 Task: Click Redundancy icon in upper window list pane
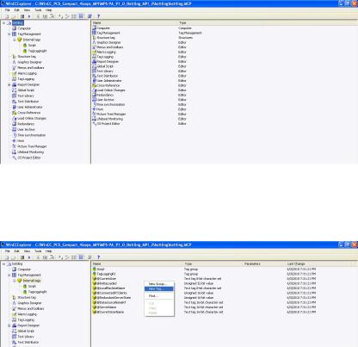94,95
